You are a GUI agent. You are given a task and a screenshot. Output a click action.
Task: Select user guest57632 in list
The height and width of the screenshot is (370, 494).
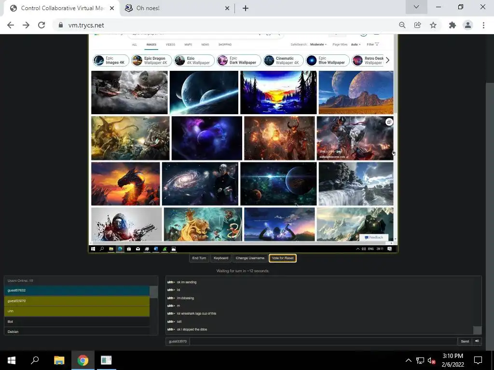(77, 291)
